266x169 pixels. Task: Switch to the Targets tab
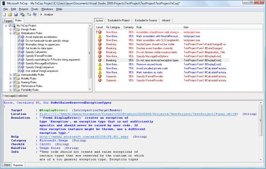point(8,20)
